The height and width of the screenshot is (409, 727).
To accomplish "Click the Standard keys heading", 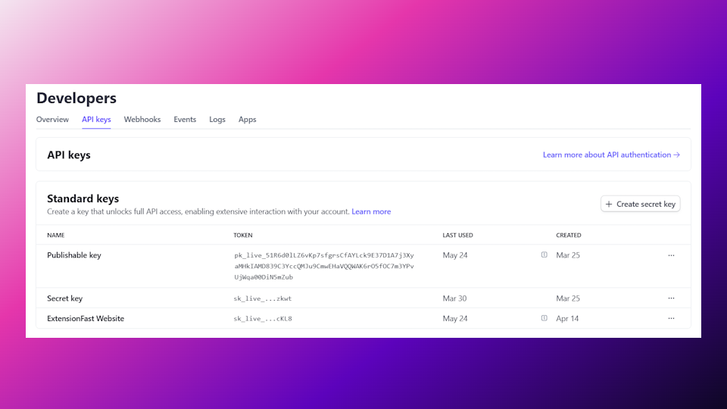I will 83,198.
